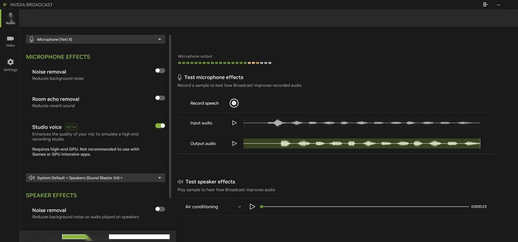
Task: Click the BETA badge beside Studio voice
Action: [71, 127]
